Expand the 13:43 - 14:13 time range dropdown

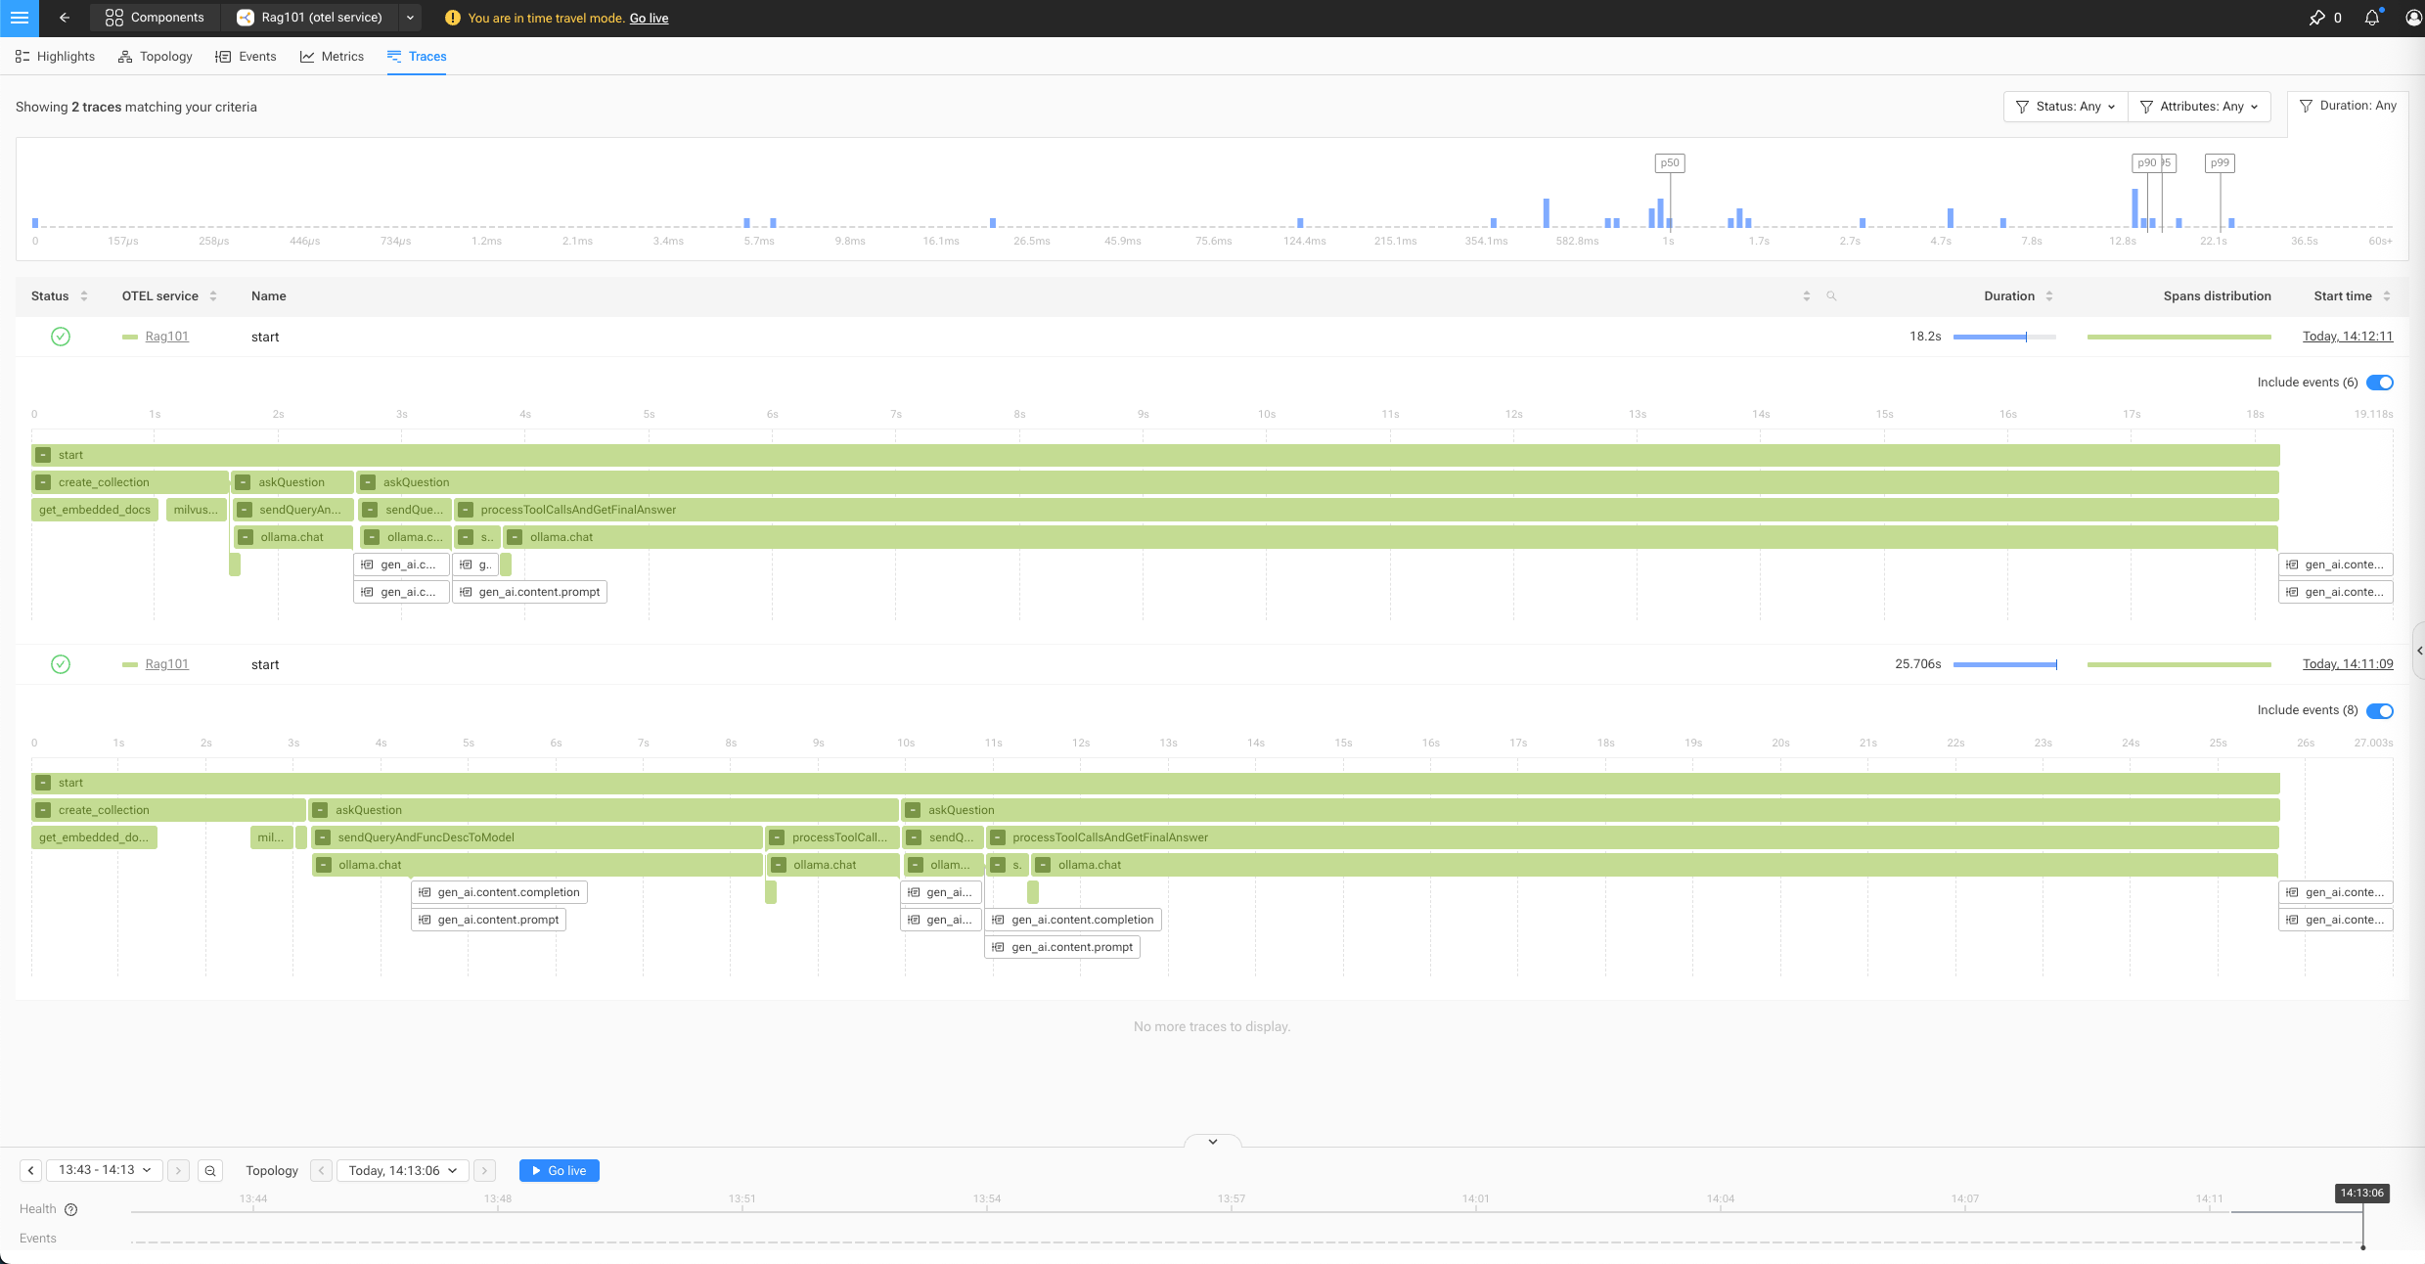(105, 1171)
